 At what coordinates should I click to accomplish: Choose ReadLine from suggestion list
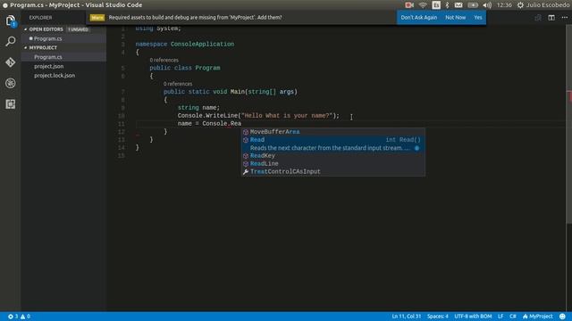click(333, 164)
